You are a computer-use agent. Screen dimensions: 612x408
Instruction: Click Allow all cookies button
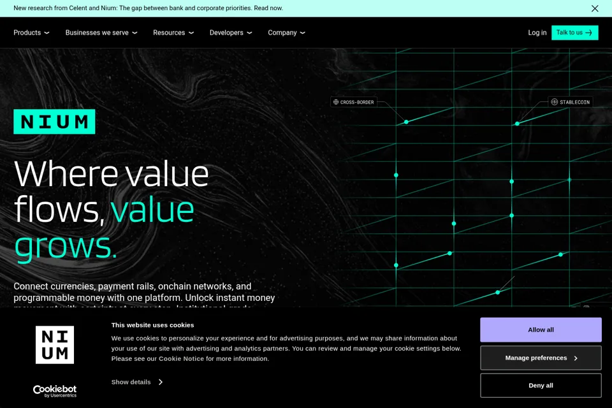tap(541, 330)
